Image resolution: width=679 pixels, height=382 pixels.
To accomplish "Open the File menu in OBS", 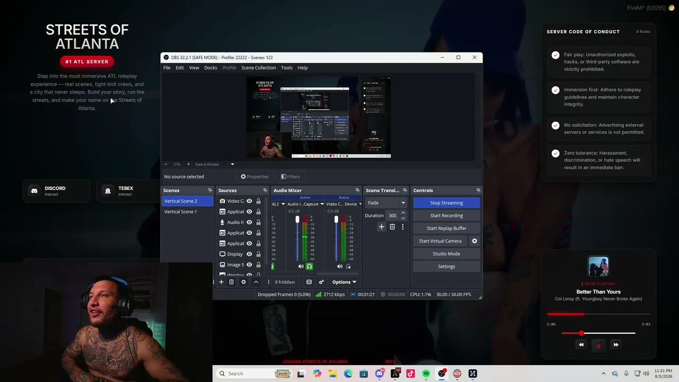I will pos(167,68).
